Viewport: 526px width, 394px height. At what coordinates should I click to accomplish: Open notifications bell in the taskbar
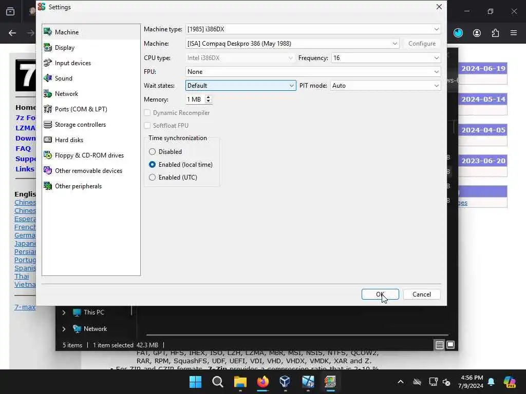click(x=491, y=382)
